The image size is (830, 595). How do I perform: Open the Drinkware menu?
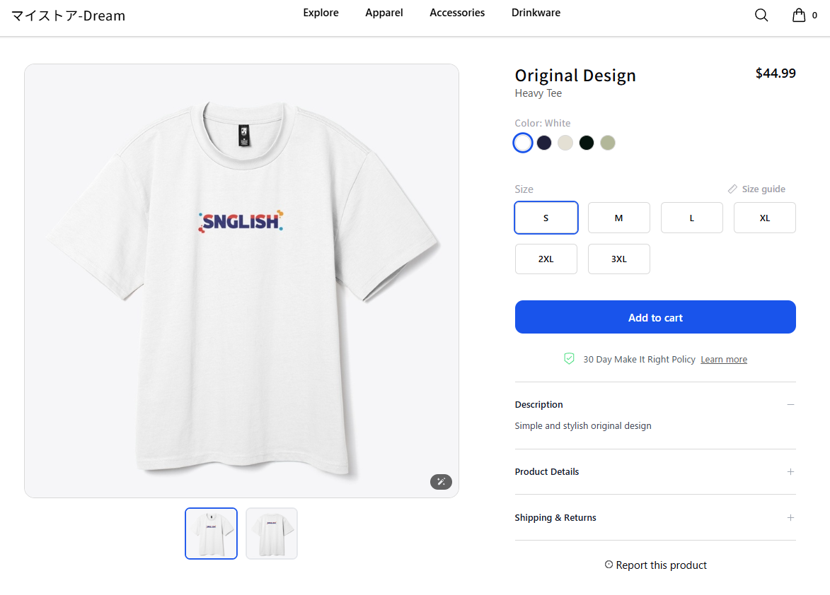(x=536, y=12)
